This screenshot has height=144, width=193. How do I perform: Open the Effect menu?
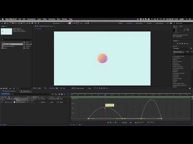point(45,19)
